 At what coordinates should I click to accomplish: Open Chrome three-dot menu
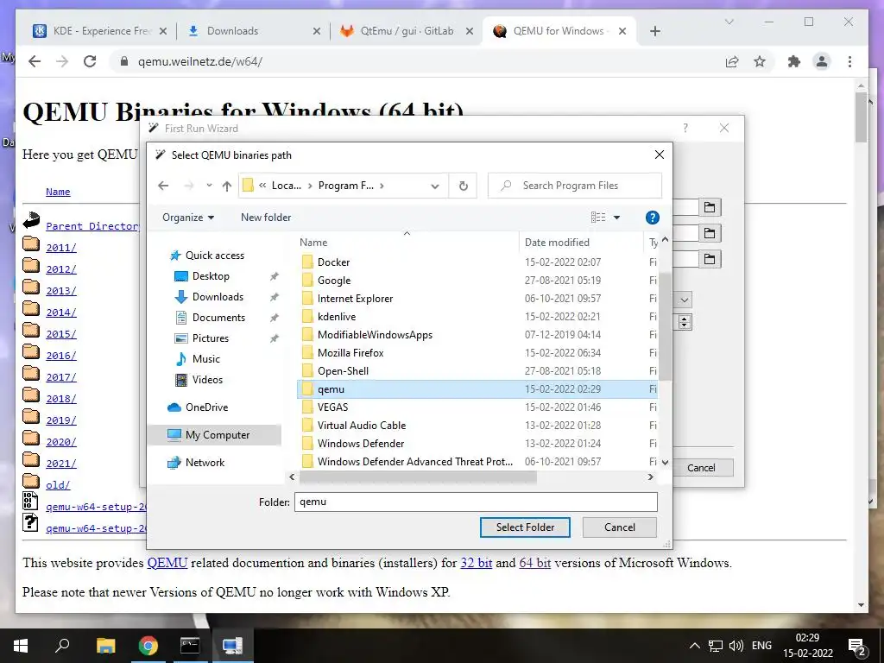(849, 61)
